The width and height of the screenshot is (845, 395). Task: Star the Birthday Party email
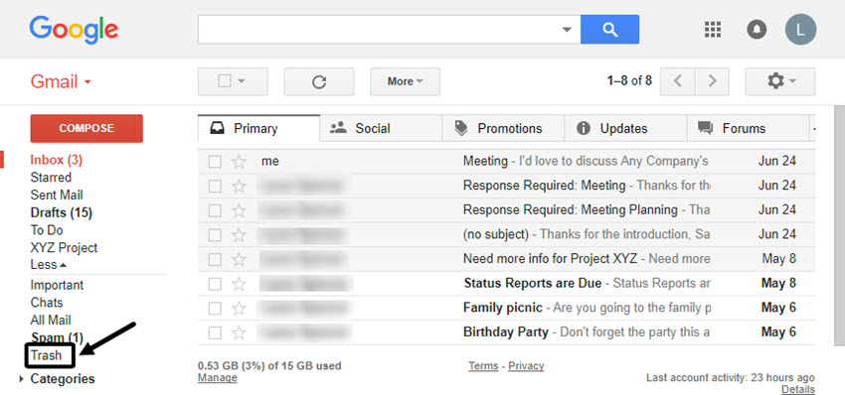click(239, 332)
